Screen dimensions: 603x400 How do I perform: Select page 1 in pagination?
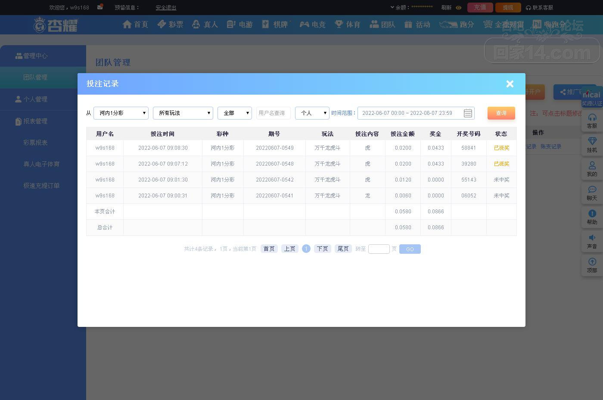pos(306,249)
